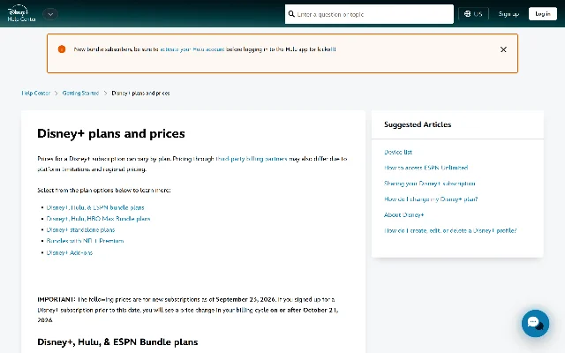Click the IMPORTANT notice paragraph

tap(188, 310)
